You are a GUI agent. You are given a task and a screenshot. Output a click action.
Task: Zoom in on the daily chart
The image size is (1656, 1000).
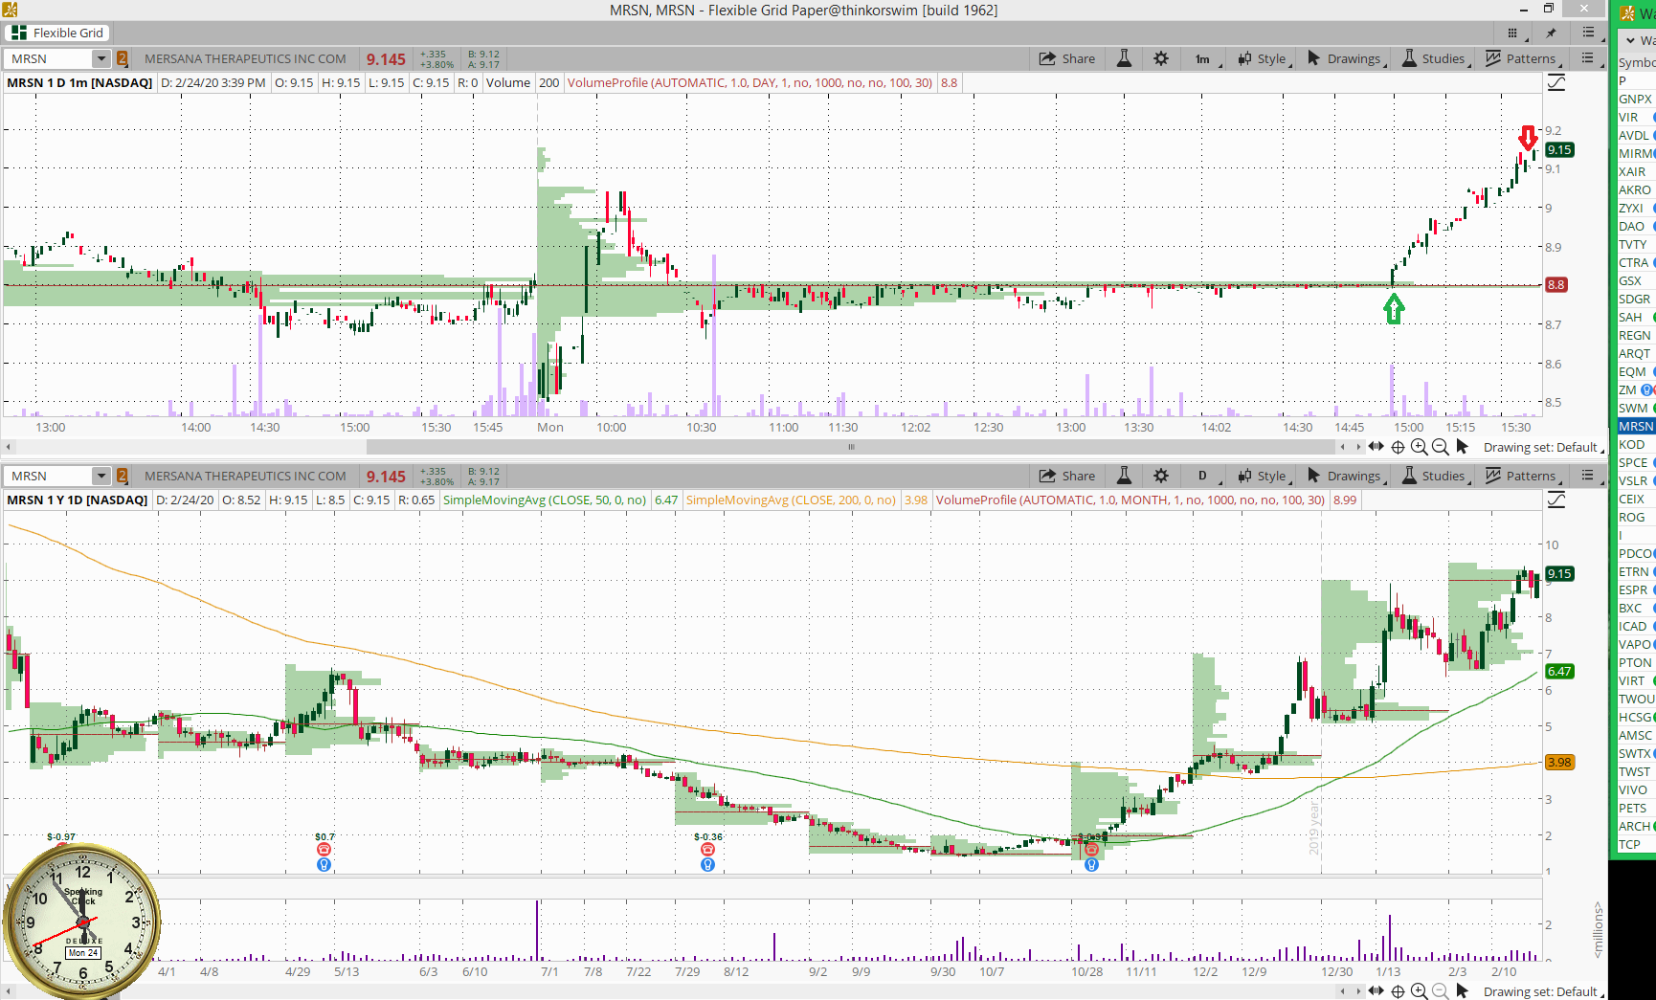(x=1419, y=991)
